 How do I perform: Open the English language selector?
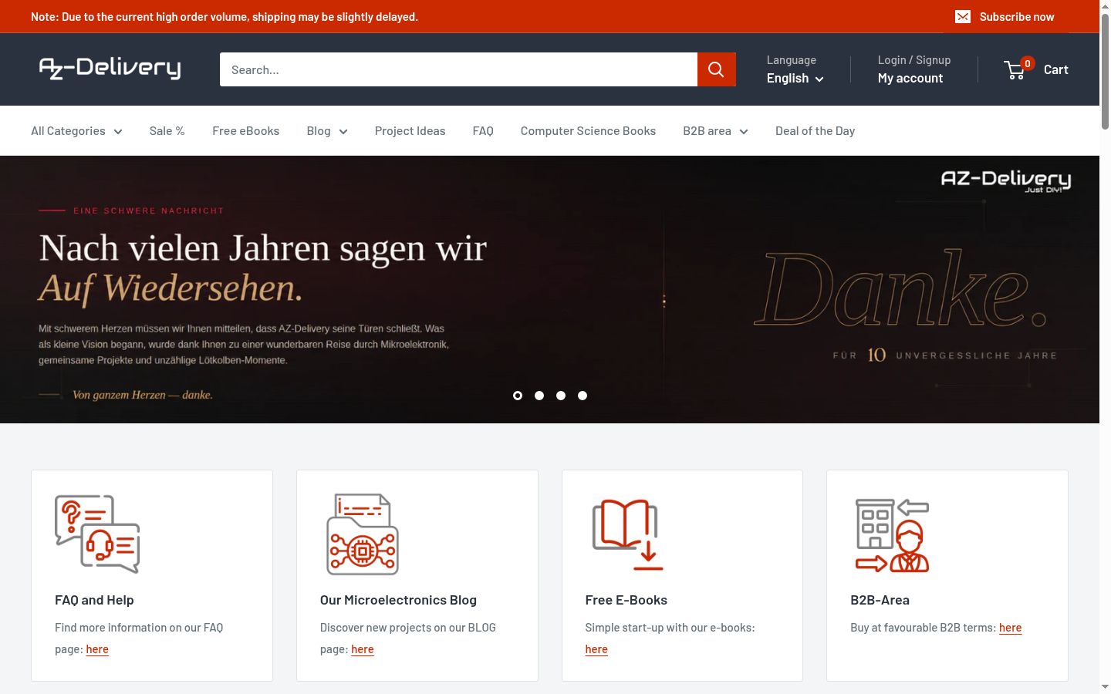point(795,78)
